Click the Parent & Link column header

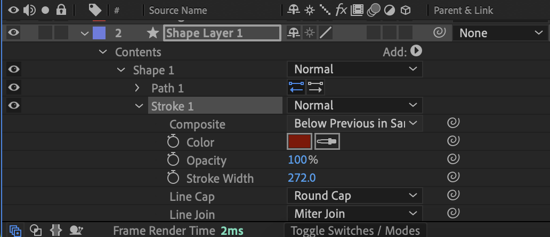[463, 11]
